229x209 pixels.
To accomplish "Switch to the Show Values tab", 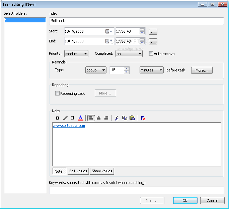I will click(102, 171).
